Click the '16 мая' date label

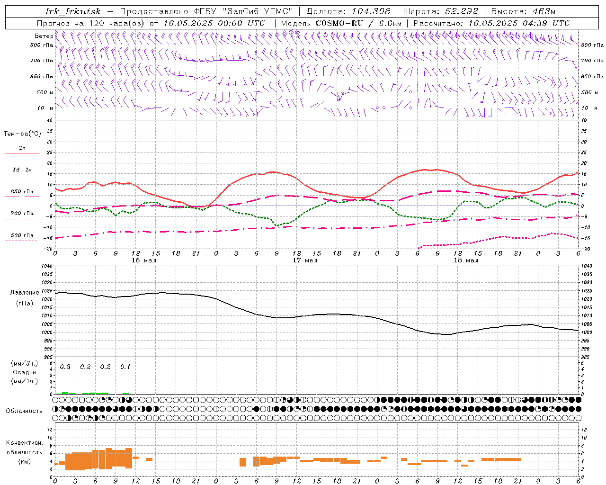pos(143,260)
